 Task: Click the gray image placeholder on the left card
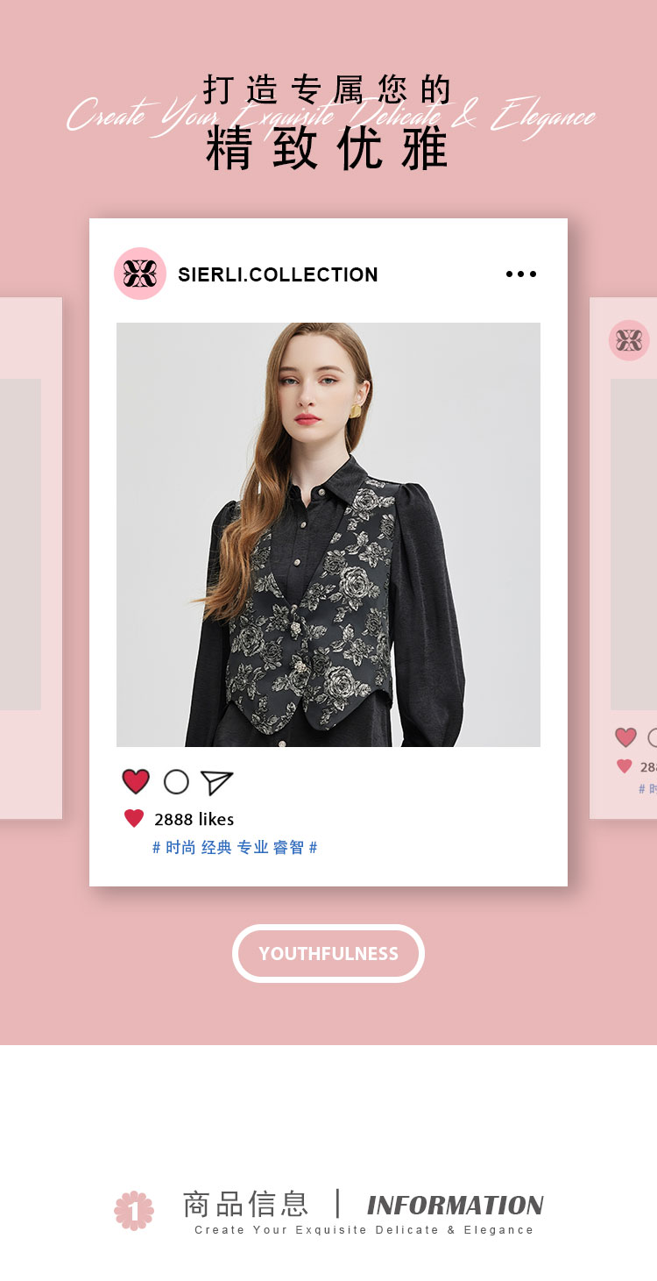coord(20,544)
